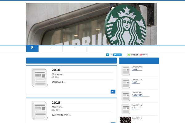The width and height of the screenshot is (185, 123).
Task: Click sidebar thumbnail for 20160206 post
Action: tap(126, 71)
